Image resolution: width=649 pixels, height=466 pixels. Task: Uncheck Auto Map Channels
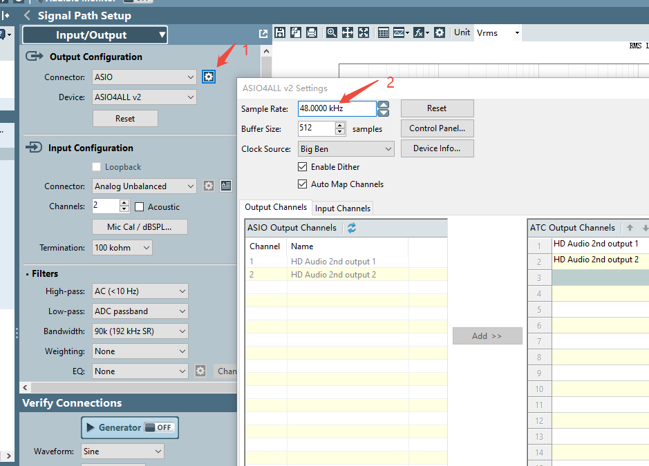click(303, 184)
